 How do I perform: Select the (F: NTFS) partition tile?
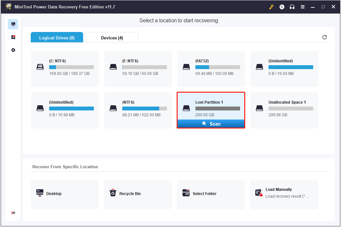(138, 69)
